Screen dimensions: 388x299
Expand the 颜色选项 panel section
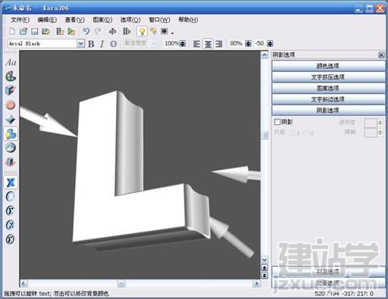[328, 66]
